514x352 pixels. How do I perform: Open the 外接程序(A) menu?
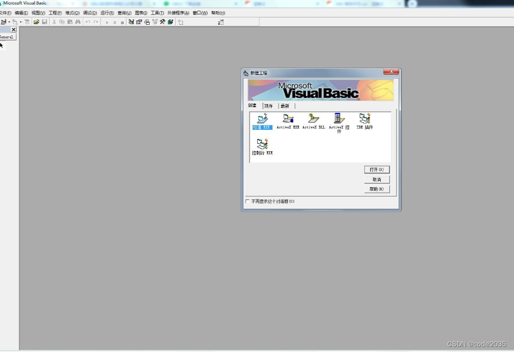click(x=178, y=13)
